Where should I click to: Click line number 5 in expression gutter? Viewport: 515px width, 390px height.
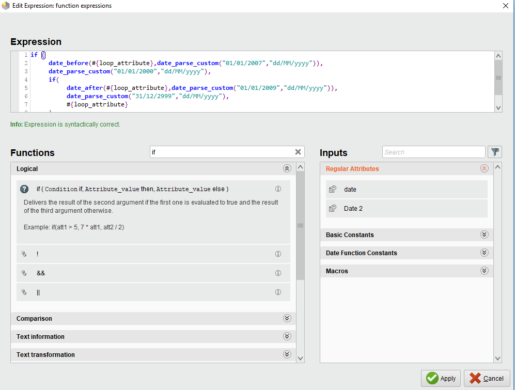click(x=26, y=88)
